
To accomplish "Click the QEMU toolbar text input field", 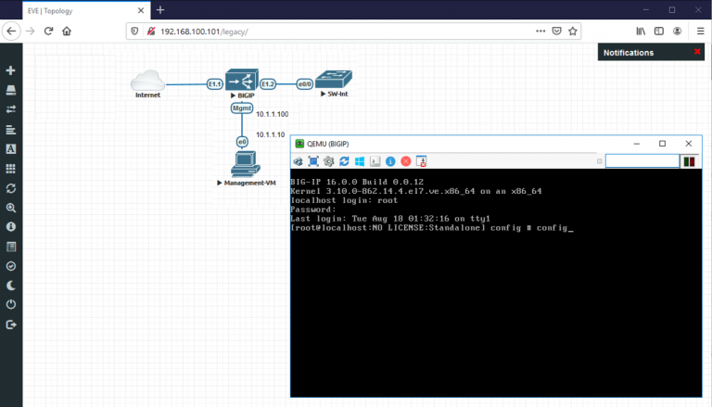I will [642, 161].
